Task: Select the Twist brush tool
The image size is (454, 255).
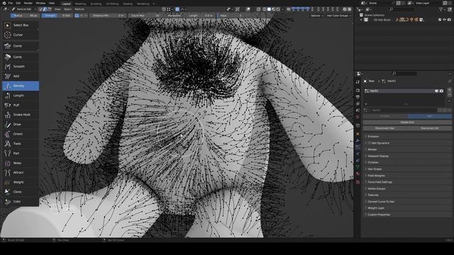Action: (x=21, y=144)
